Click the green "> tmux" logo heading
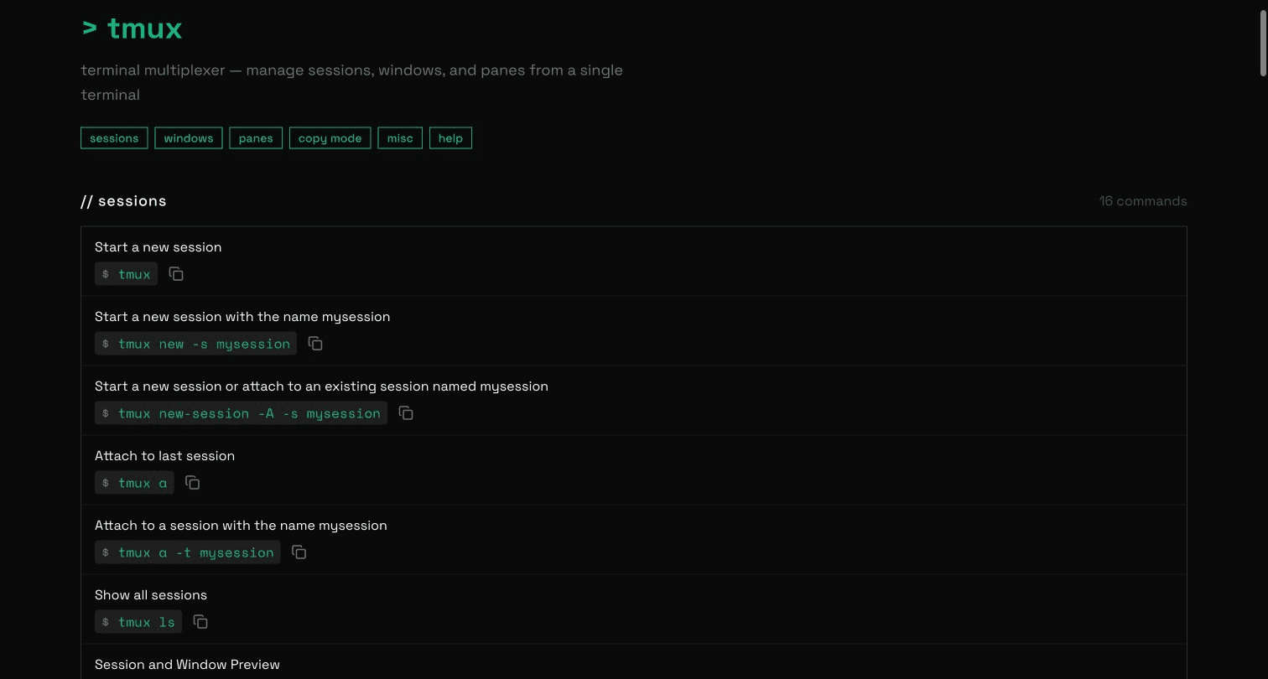The height and width of the screenshot is (679, 1268). pyautogui.click(x=131, y=28)
